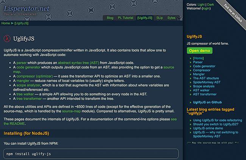Image resolution: width=246 pixels, height=160 pixels.
Task: Click the sidebar 'UglifyJS' heading
Action: 194,37
